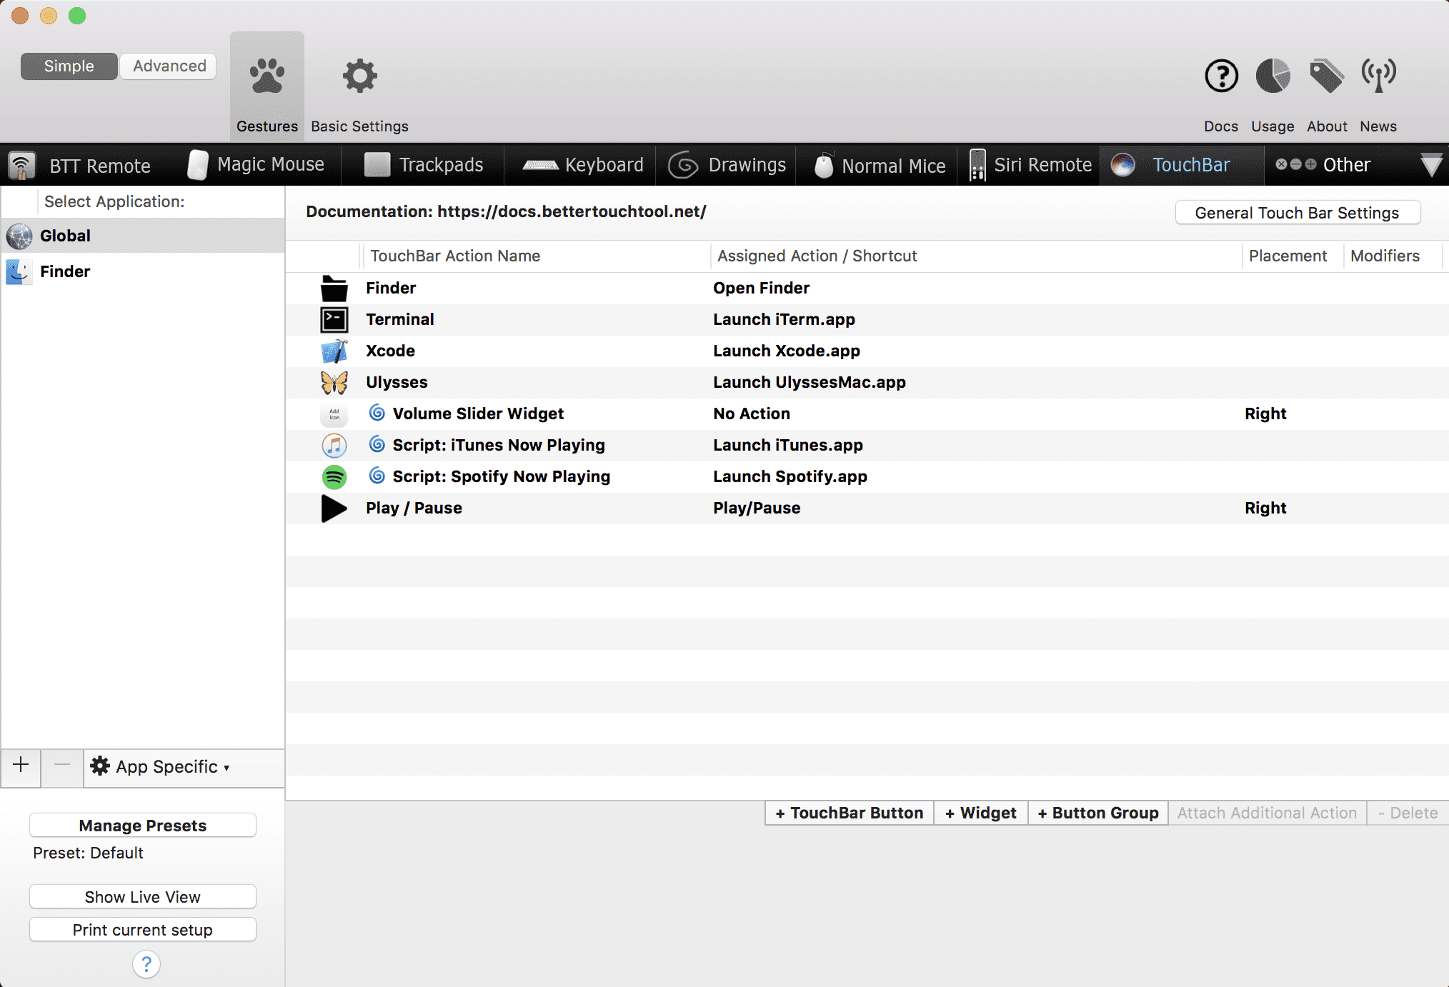Screen dimensions: 1449x987
Task: Open the News antenna icon
Action: [1378, 76]
